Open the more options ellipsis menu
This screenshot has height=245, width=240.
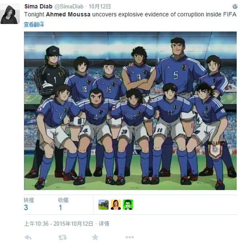(130, 237)
